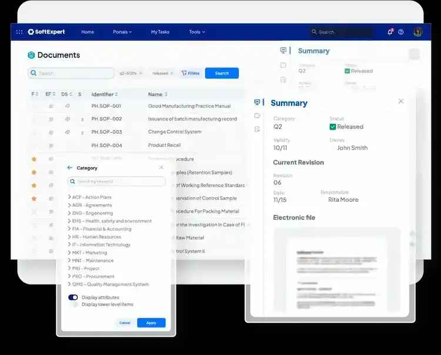
Task: Toggle the Display attributes switch
Action: [x=73, y=297]
